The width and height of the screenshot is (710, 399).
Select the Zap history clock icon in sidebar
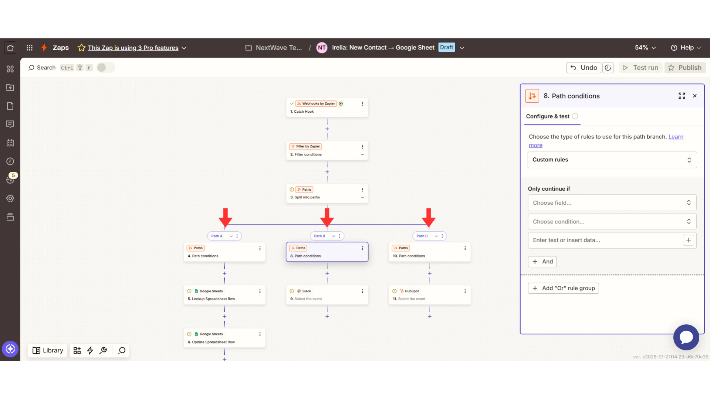click(x=10, y=161)
